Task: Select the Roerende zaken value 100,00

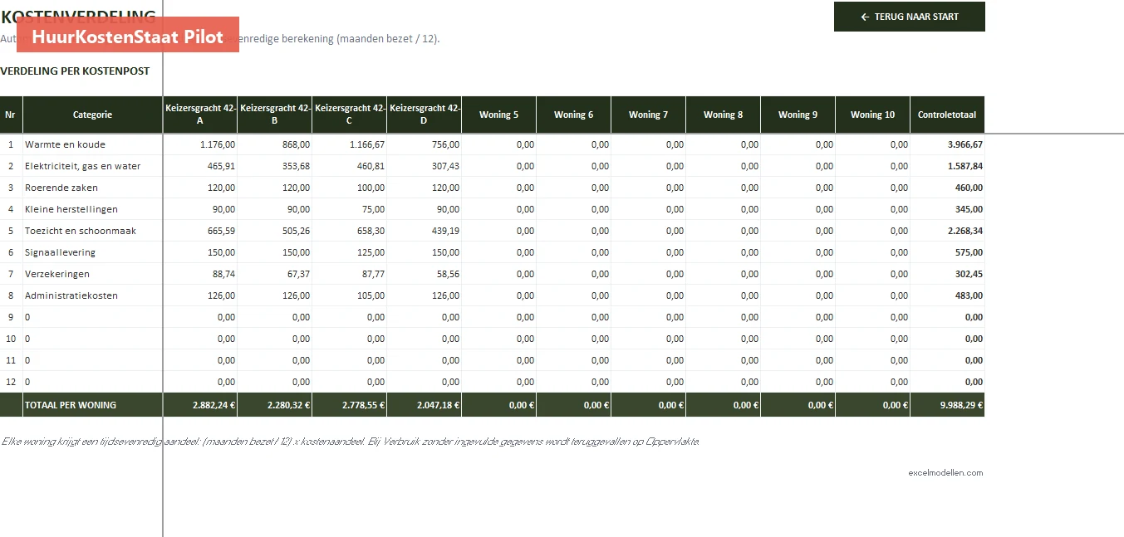Action: (x=350, y=188)
